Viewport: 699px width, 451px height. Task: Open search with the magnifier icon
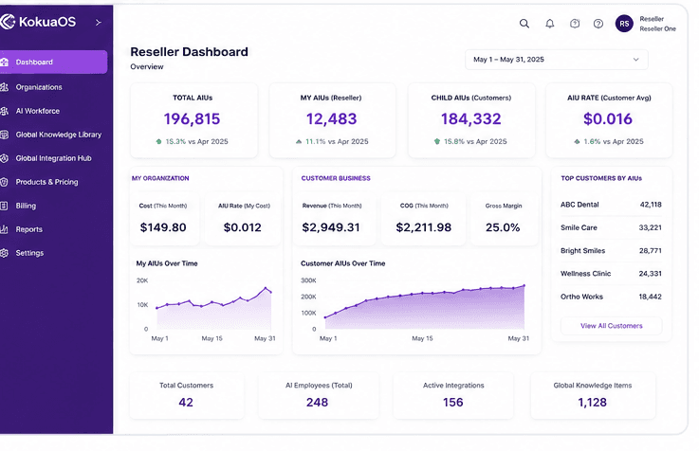[524, 24]
